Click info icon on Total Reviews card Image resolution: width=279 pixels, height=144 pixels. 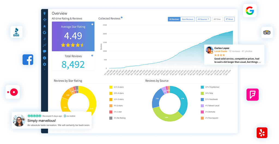pos(92,55)
